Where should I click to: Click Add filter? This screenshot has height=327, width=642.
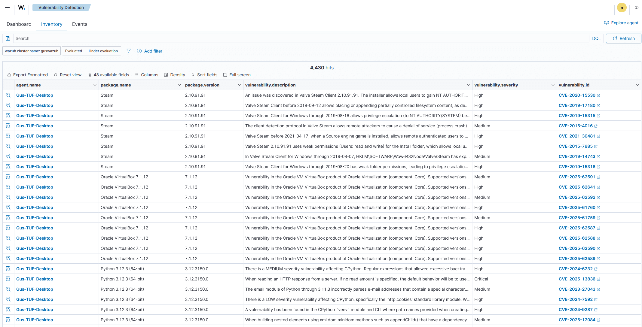[150, 51]
